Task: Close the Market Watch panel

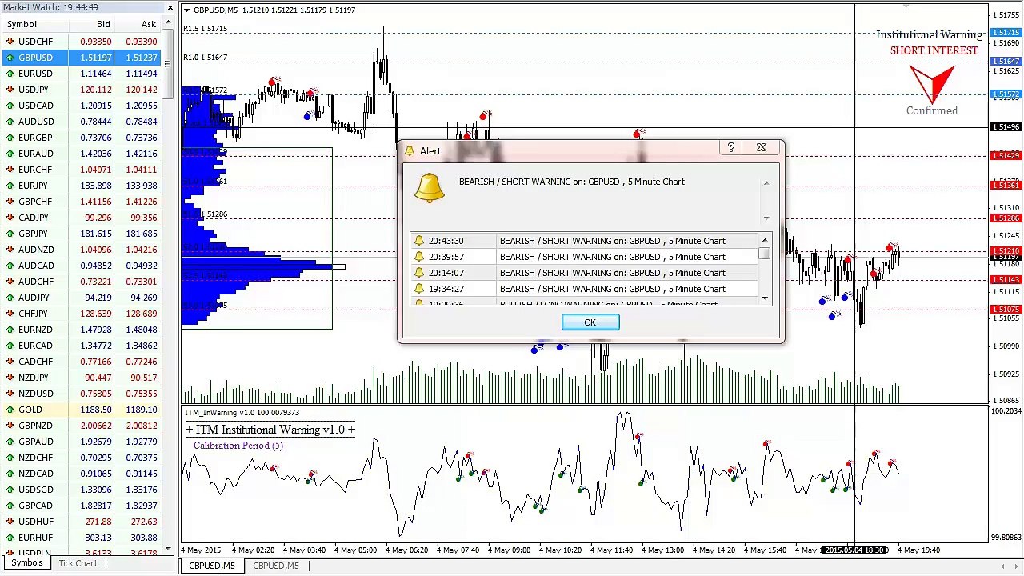Action: click(x=170, y=7)
